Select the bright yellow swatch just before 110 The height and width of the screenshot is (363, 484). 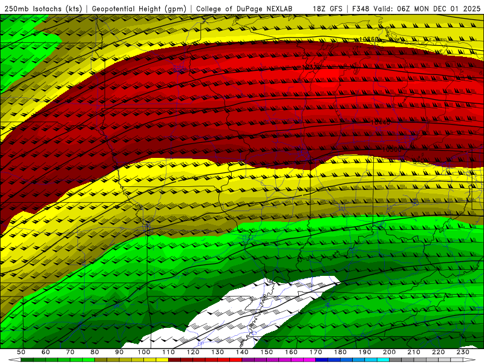pyautogui.click(x=162, y=359)
